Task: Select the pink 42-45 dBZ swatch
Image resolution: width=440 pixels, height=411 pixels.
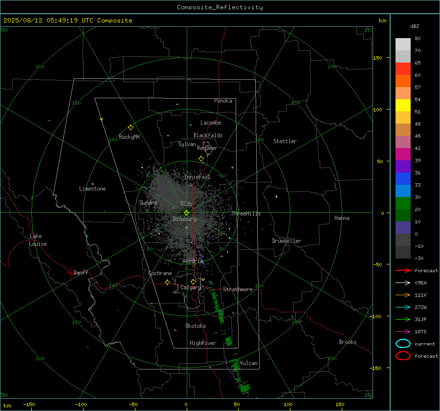Action: tap(403, 142)
